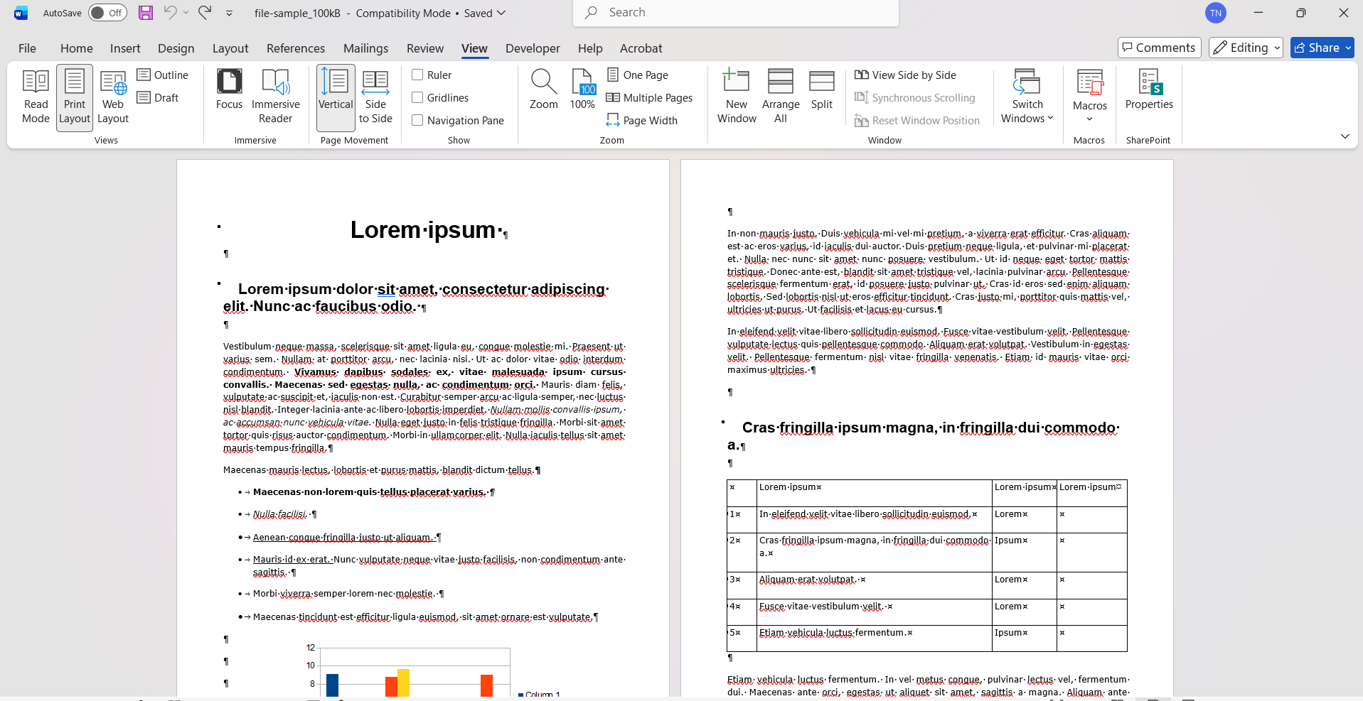Screen dimensions: 1363x701
Task: Open the Comments pane button
Action: click(1159, 48)
